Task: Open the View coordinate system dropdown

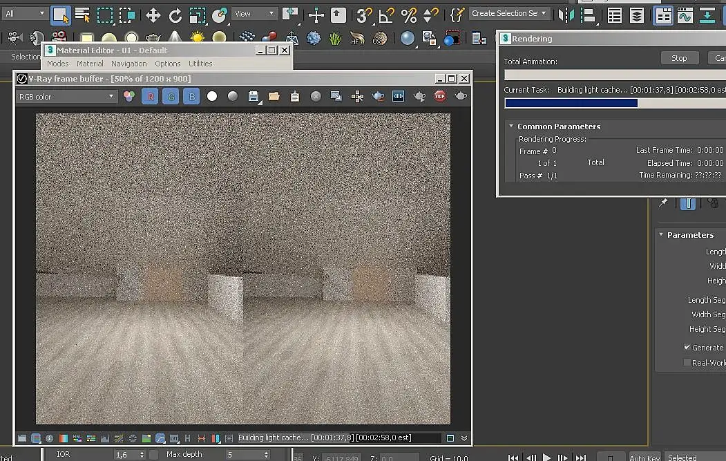Action: 254,14
